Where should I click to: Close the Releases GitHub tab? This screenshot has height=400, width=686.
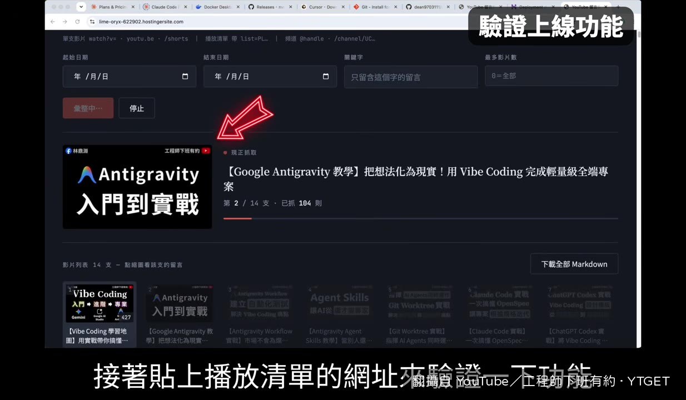click(290, 7)
